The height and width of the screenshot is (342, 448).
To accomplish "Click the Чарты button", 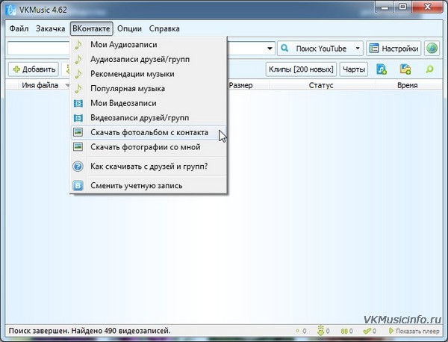I will point(354,69).
